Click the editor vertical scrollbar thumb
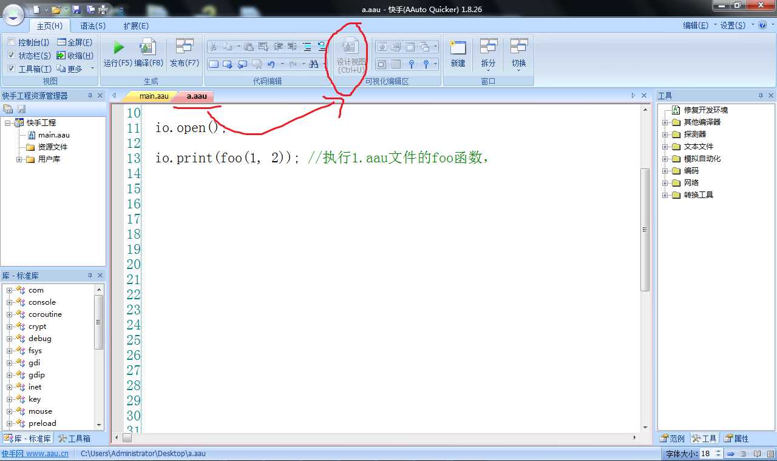Image resolution: width=777 pixels, height=461 pixels. tap(645, 230)
